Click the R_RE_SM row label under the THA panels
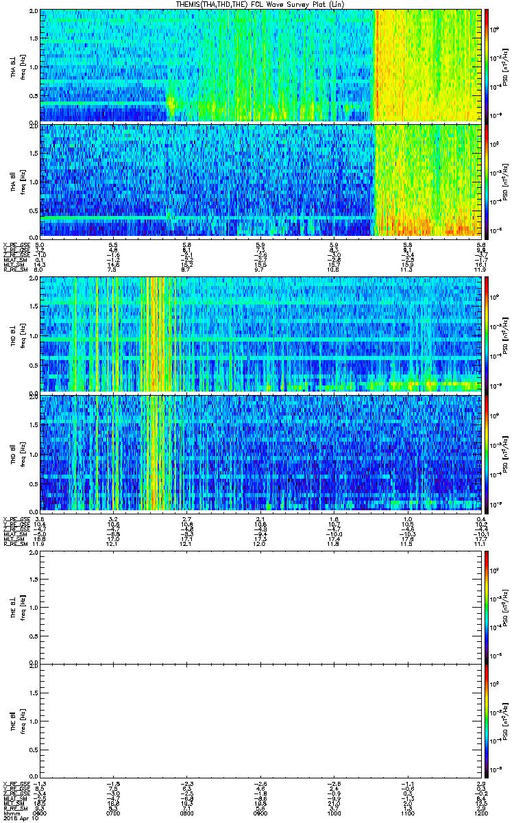 tap(14, 269)
